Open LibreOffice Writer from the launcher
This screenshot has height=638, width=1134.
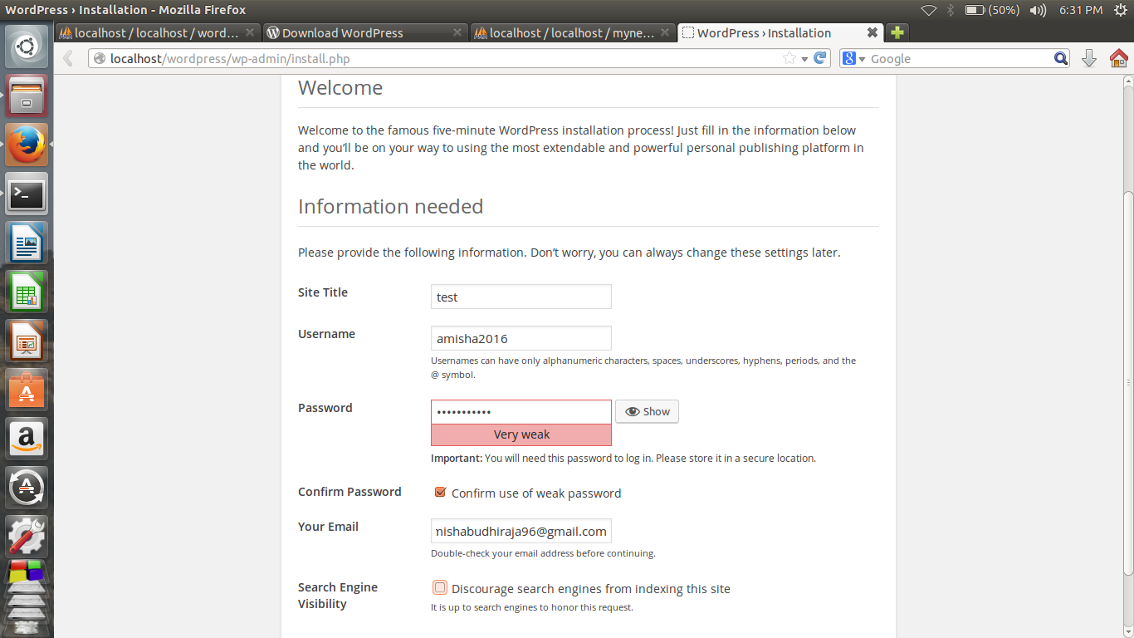[27, 243]
